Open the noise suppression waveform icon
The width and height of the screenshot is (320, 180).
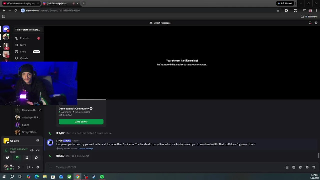click(32, 150)
